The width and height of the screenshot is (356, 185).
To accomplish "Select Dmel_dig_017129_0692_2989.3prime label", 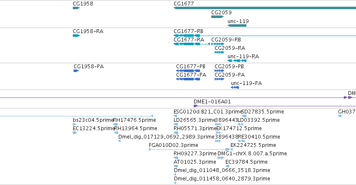I will pyautogui.click(x=166, y=137).
